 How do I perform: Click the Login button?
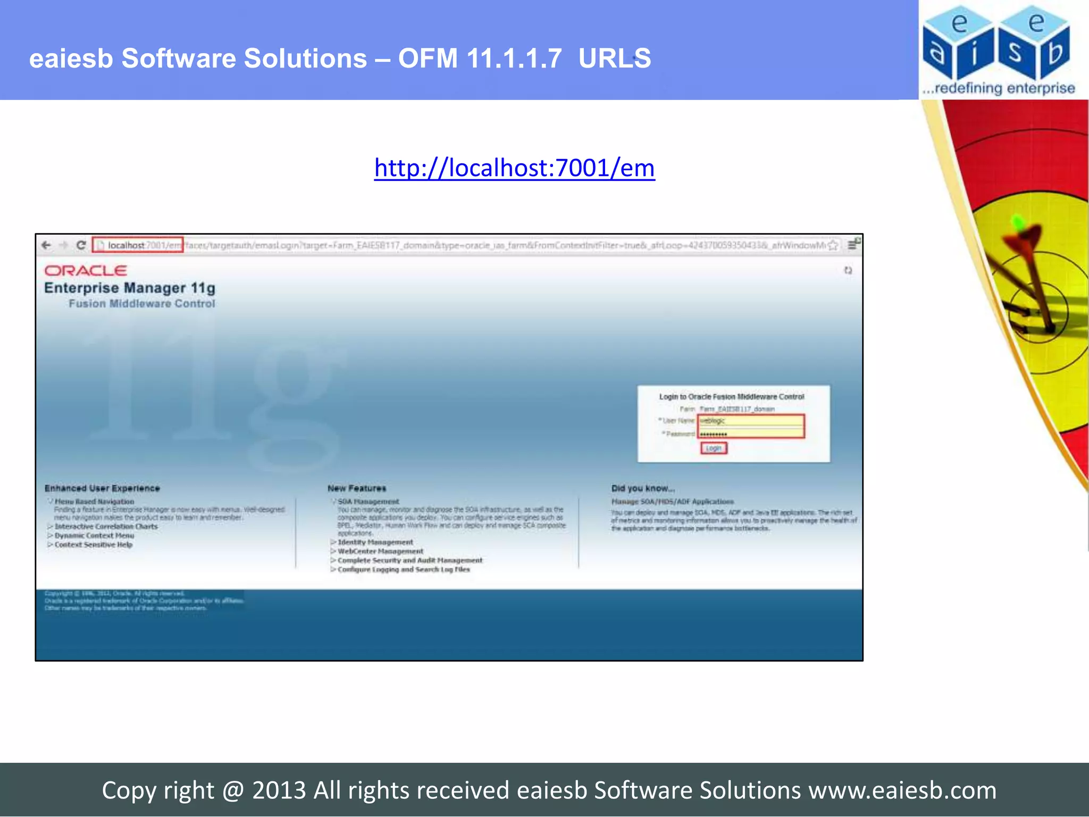click(x=714, y=448)
